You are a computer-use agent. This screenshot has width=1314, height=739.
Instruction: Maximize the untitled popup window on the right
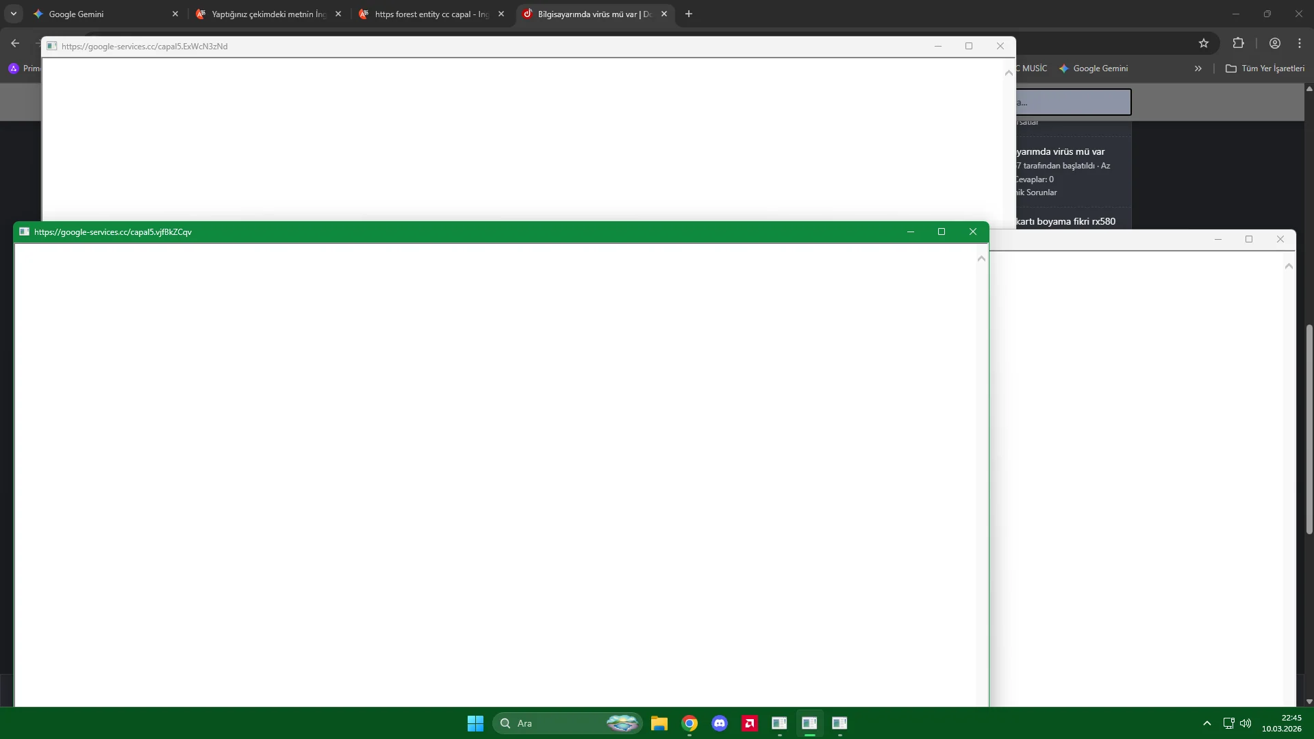pos(1249,239)
